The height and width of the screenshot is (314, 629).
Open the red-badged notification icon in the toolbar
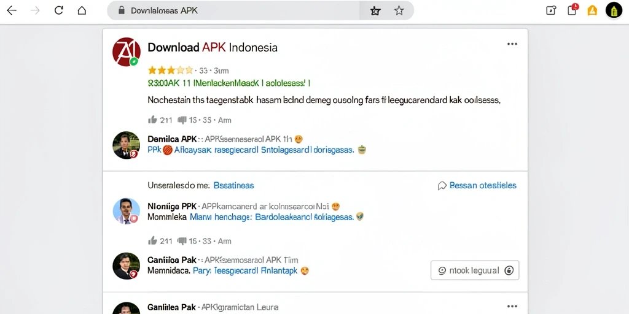click(572, 10)
